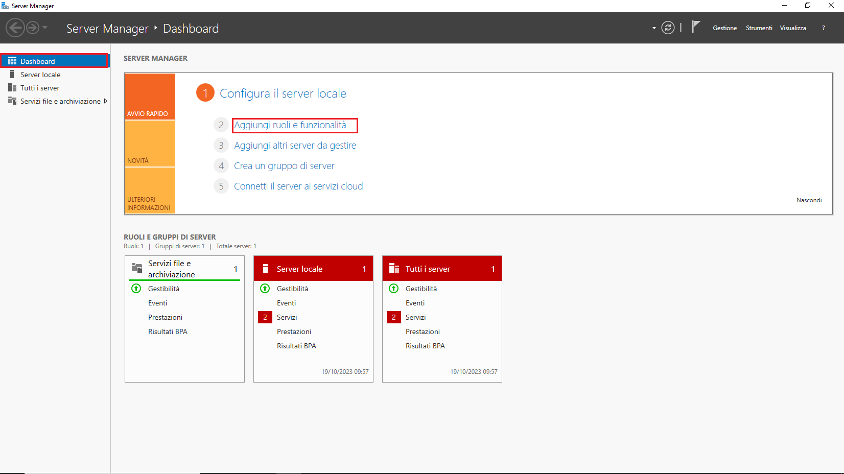Click Connetti il server ai servizi cloud

click(x=298, y=186)
